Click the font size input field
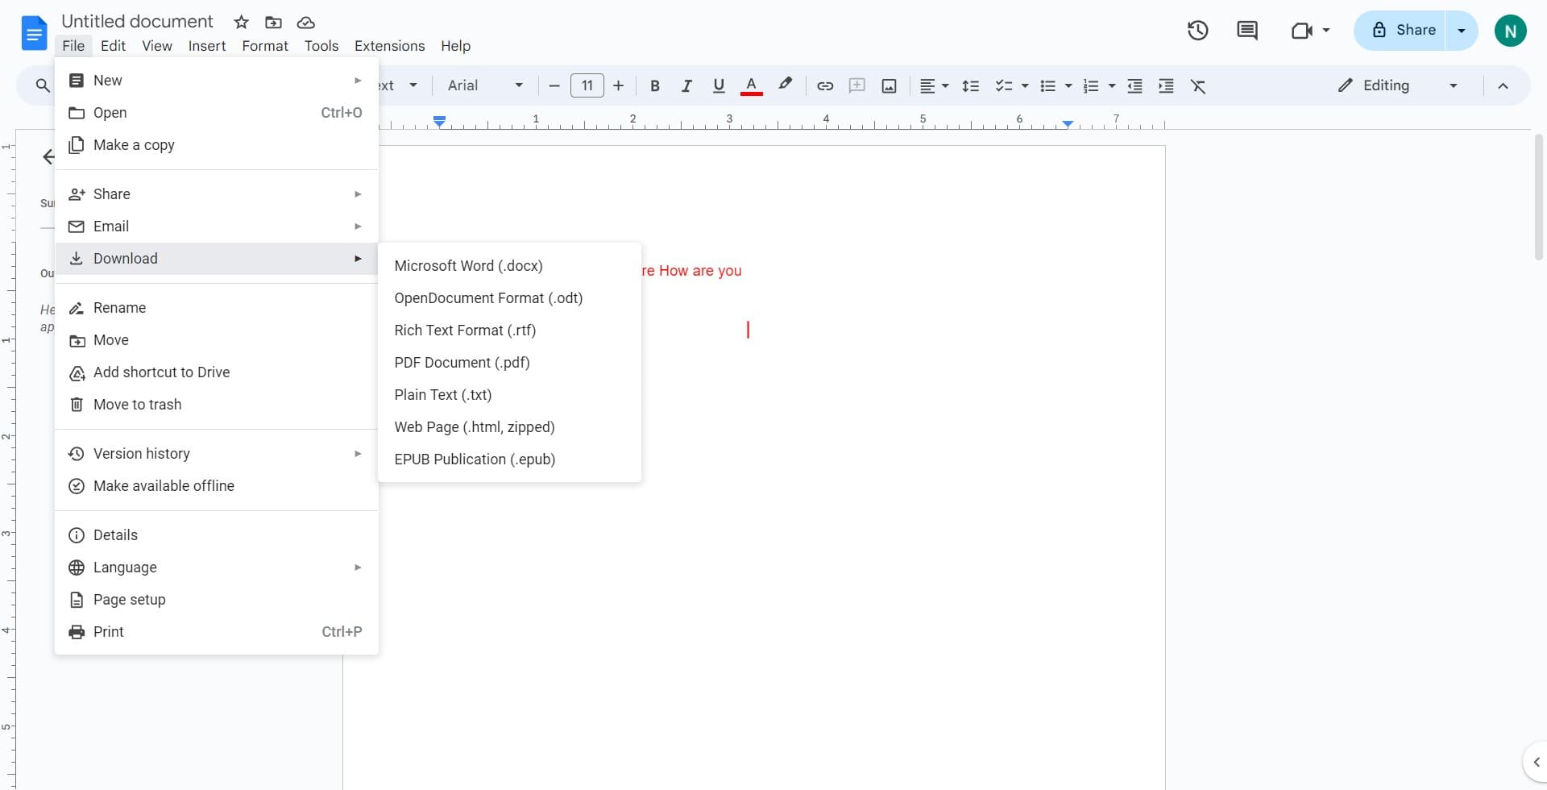 (x=587, y=85)
